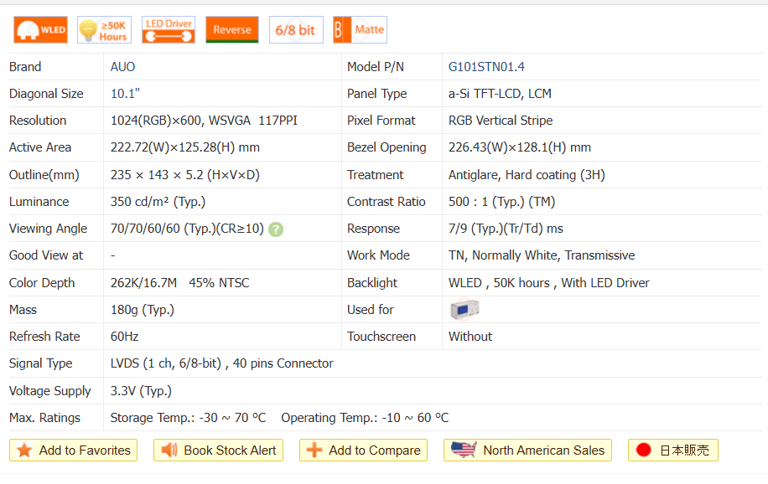The width and height of the screenshot is (768, 484).
Task: Click the Add to Compare button
Action: 363,451
